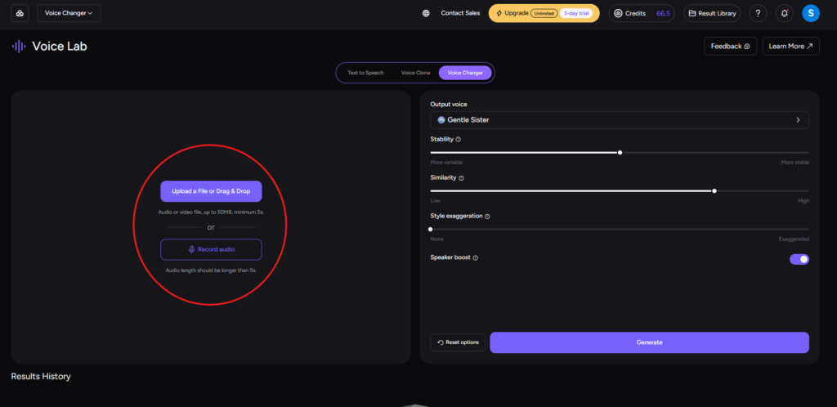
Task: Click the 3-day trial badge
Action: (577, 13)
